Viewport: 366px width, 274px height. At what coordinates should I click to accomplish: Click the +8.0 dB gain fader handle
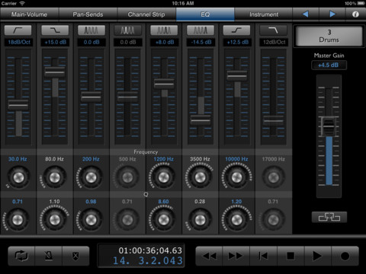tap(164, 84)
